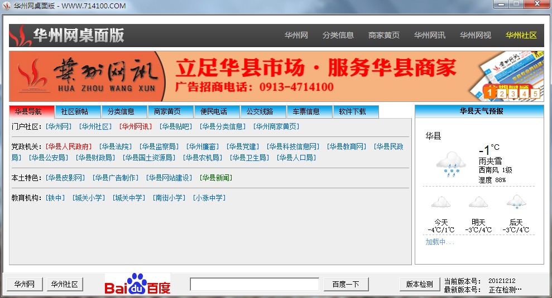Switch to the 社区新帖 tab
552x298 pixels.
(78, 112)
